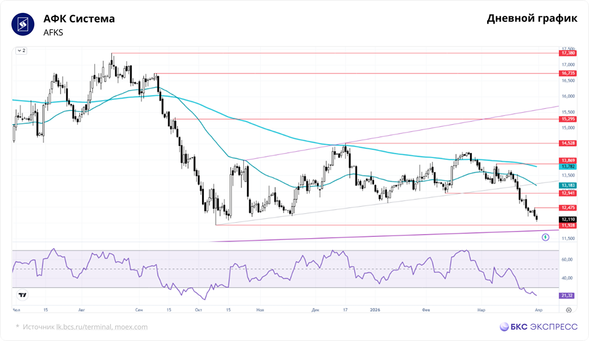Click the Мар label on time axis
The width and height of the screenshot is (589, 341).
[x=481, y=310]
